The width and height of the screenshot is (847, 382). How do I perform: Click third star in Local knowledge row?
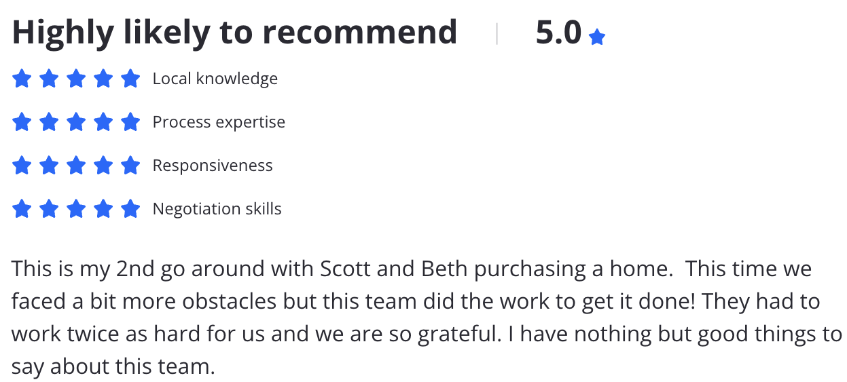click(76, 79)
